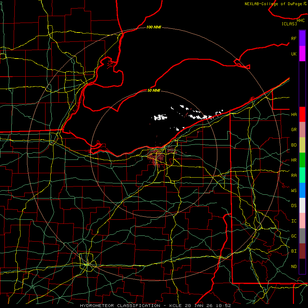Click the 10:52 timestamp
The image size is (308, 308).
click(223, 306)
